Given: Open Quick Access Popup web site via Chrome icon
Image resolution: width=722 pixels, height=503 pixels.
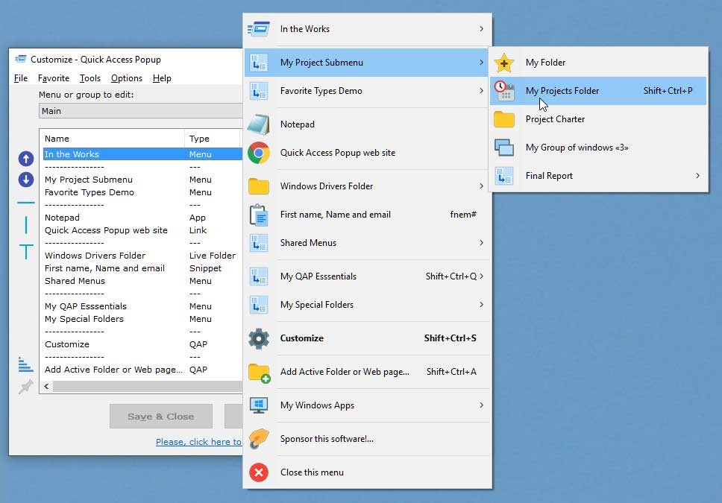Looking at the screenshot, I should coord(259,153).
